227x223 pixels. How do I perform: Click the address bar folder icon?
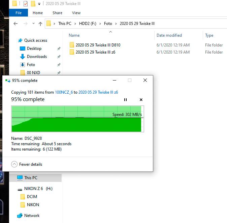click(48, 24)
